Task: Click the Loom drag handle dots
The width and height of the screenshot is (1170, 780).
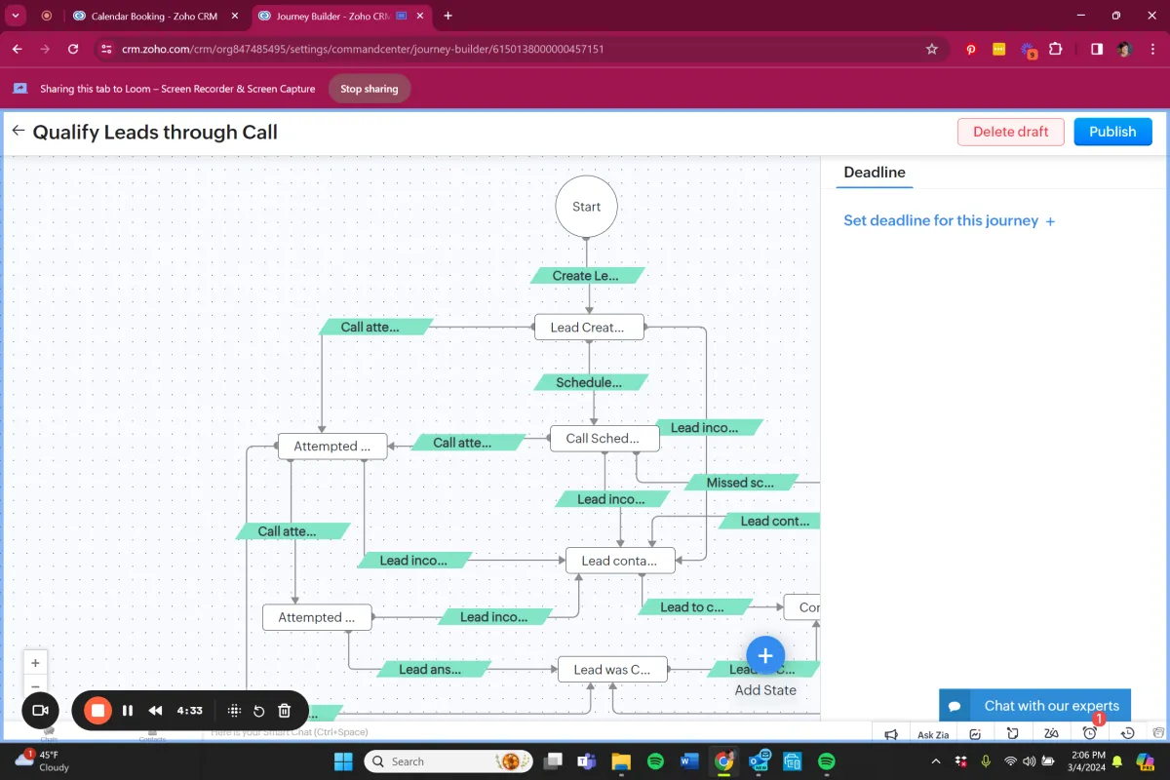Action: [x=234, y=711]
